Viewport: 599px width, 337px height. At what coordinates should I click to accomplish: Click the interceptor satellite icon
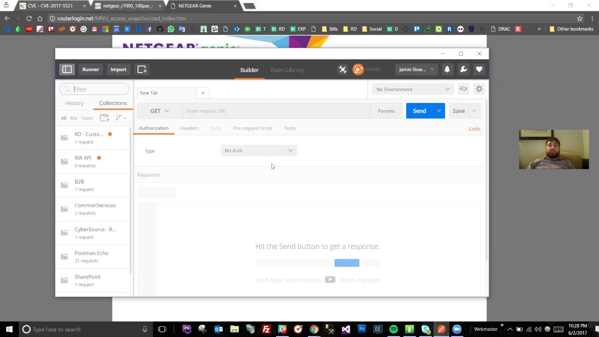(x=343, y=69)
